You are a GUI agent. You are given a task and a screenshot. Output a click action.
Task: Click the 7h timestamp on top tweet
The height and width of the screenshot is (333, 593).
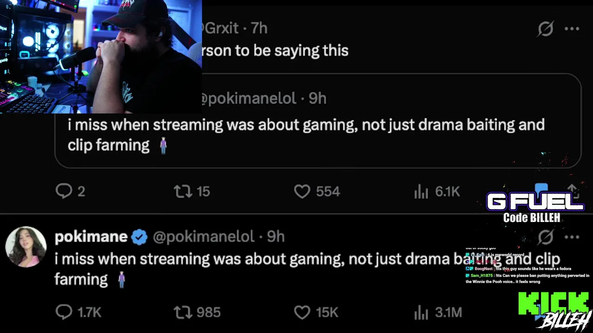point(259,28)
